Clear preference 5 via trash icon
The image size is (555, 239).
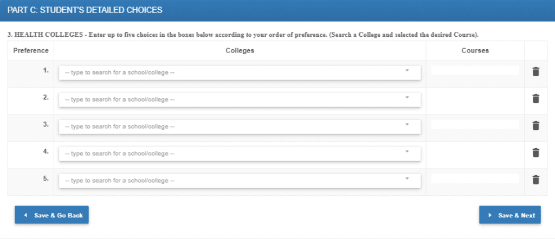click(x=536, y=180)
